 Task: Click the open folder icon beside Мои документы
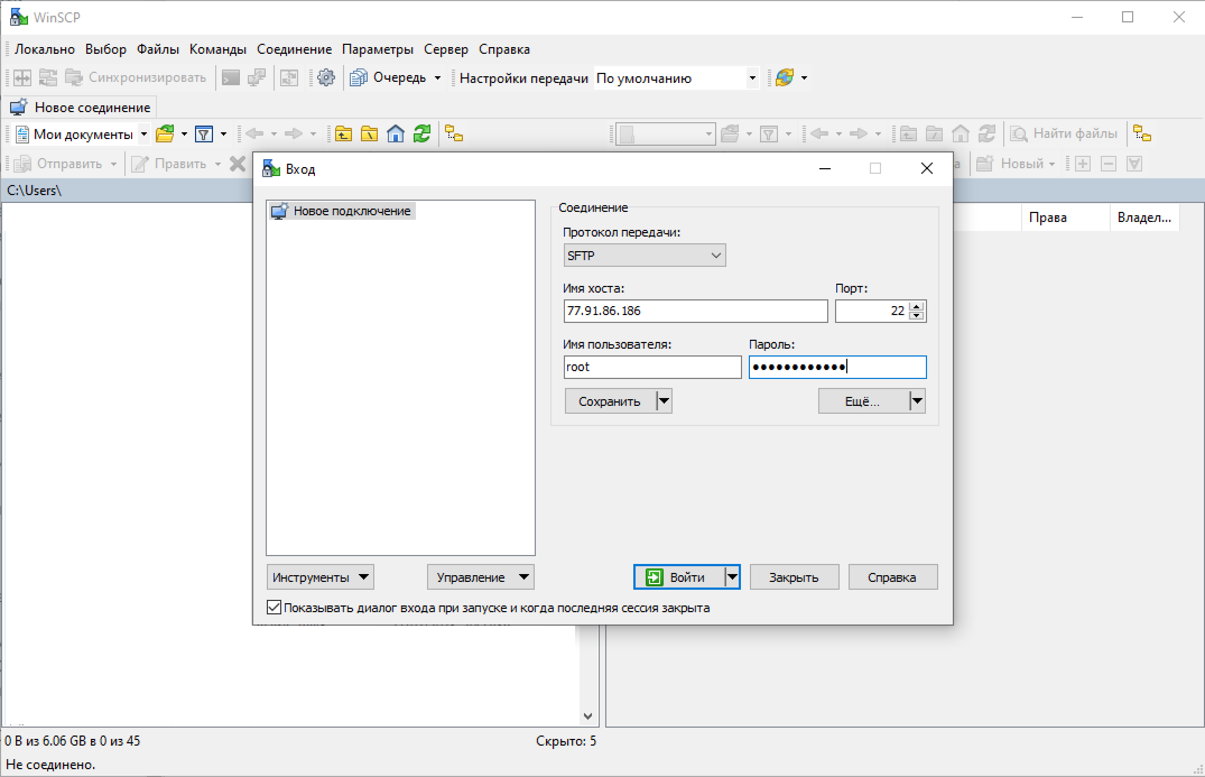(165, 134)
